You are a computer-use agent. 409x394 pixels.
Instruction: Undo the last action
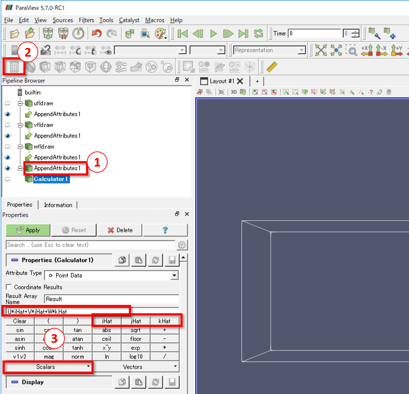pos(96,34)
